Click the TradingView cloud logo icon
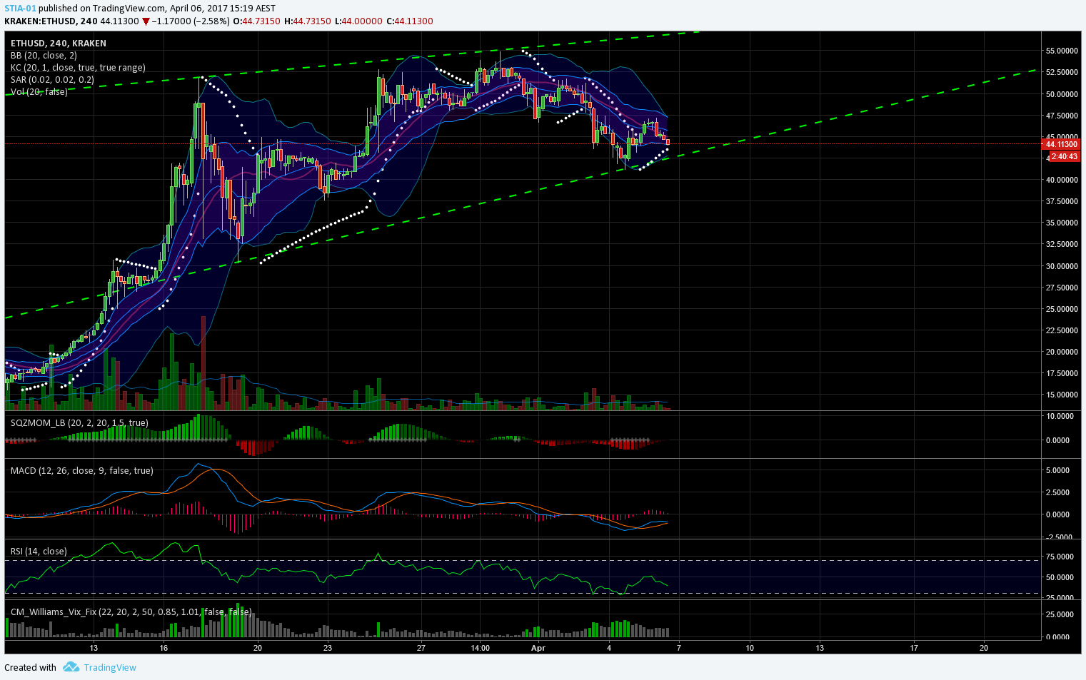Image resolution: width=1086 pixels, height=680 pixels. click(71, 667)
